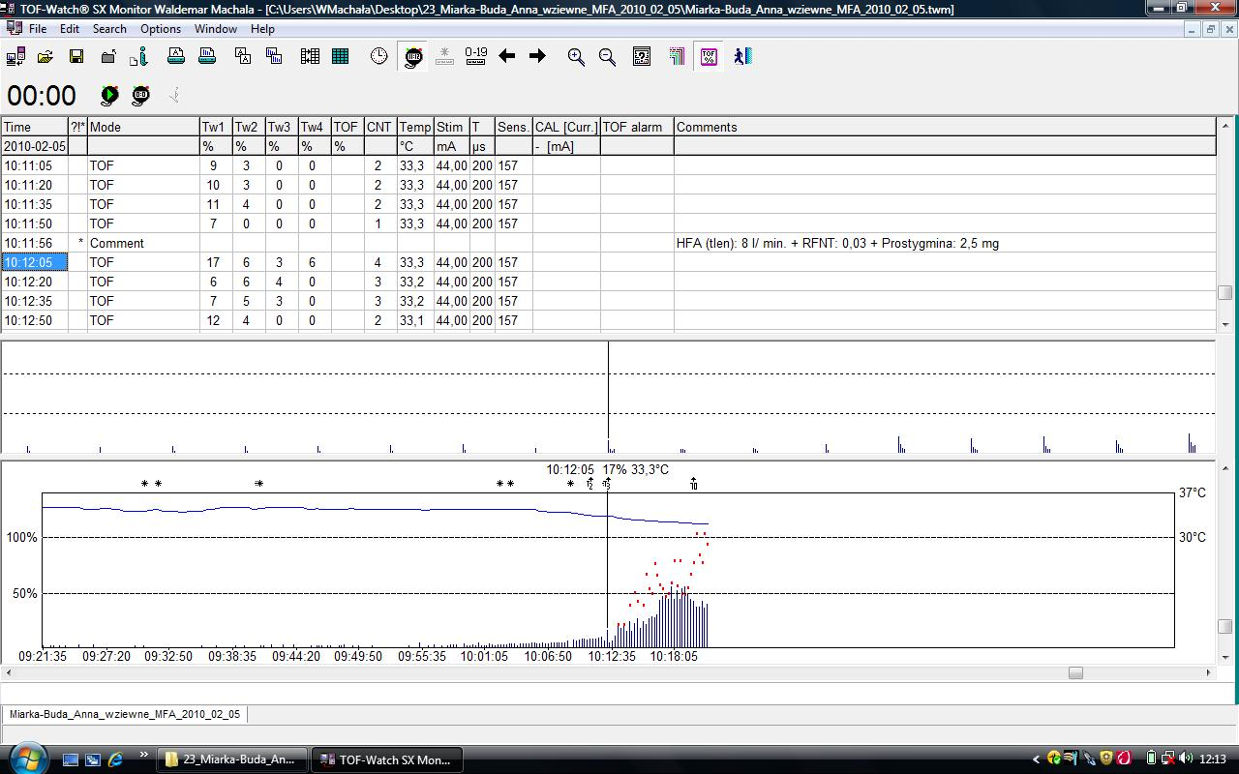Click the green table grid icon
Viewport: 1239px width, 774px height.
coord(341,57)
